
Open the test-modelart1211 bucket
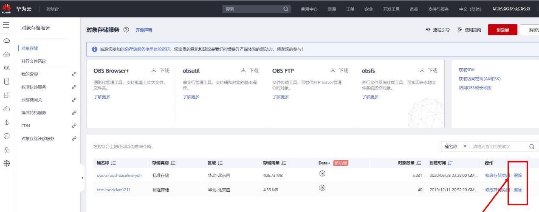pyautogui.click(x=114, y=190)
